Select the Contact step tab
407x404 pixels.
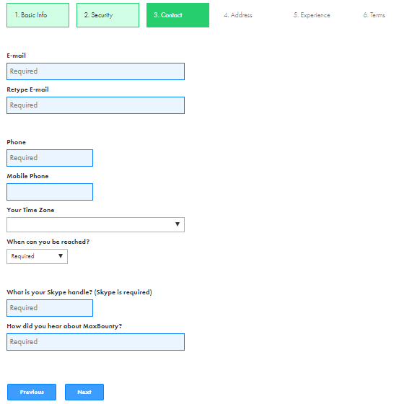178,15
